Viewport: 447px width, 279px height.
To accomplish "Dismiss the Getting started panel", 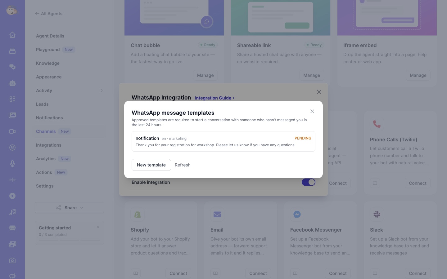I will pyautogui.click(x=98, y=227).
